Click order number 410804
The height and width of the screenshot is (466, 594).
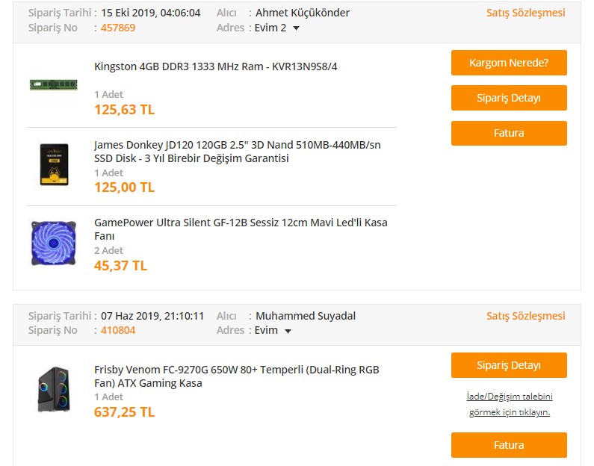coord(118,330)
